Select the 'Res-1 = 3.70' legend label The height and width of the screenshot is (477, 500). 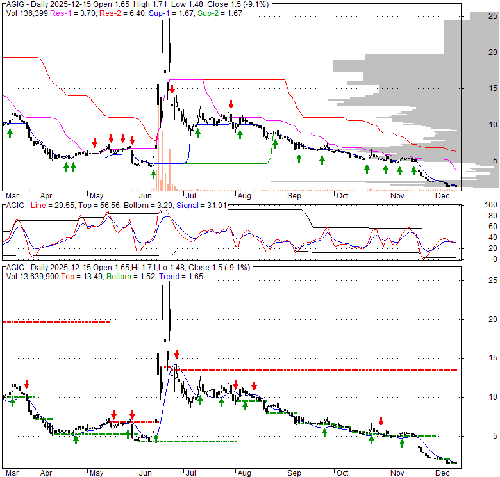click(x=73, y=13)
